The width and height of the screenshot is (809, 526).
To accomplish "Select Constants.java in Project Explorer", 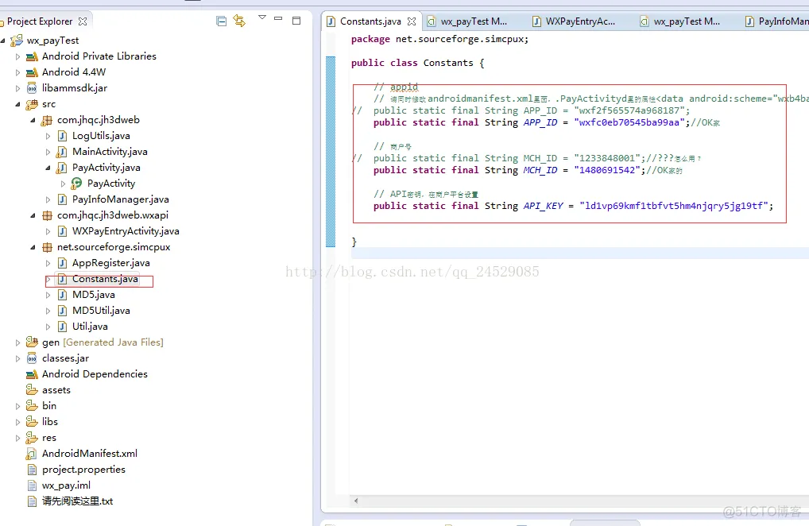I will (105, 279).
